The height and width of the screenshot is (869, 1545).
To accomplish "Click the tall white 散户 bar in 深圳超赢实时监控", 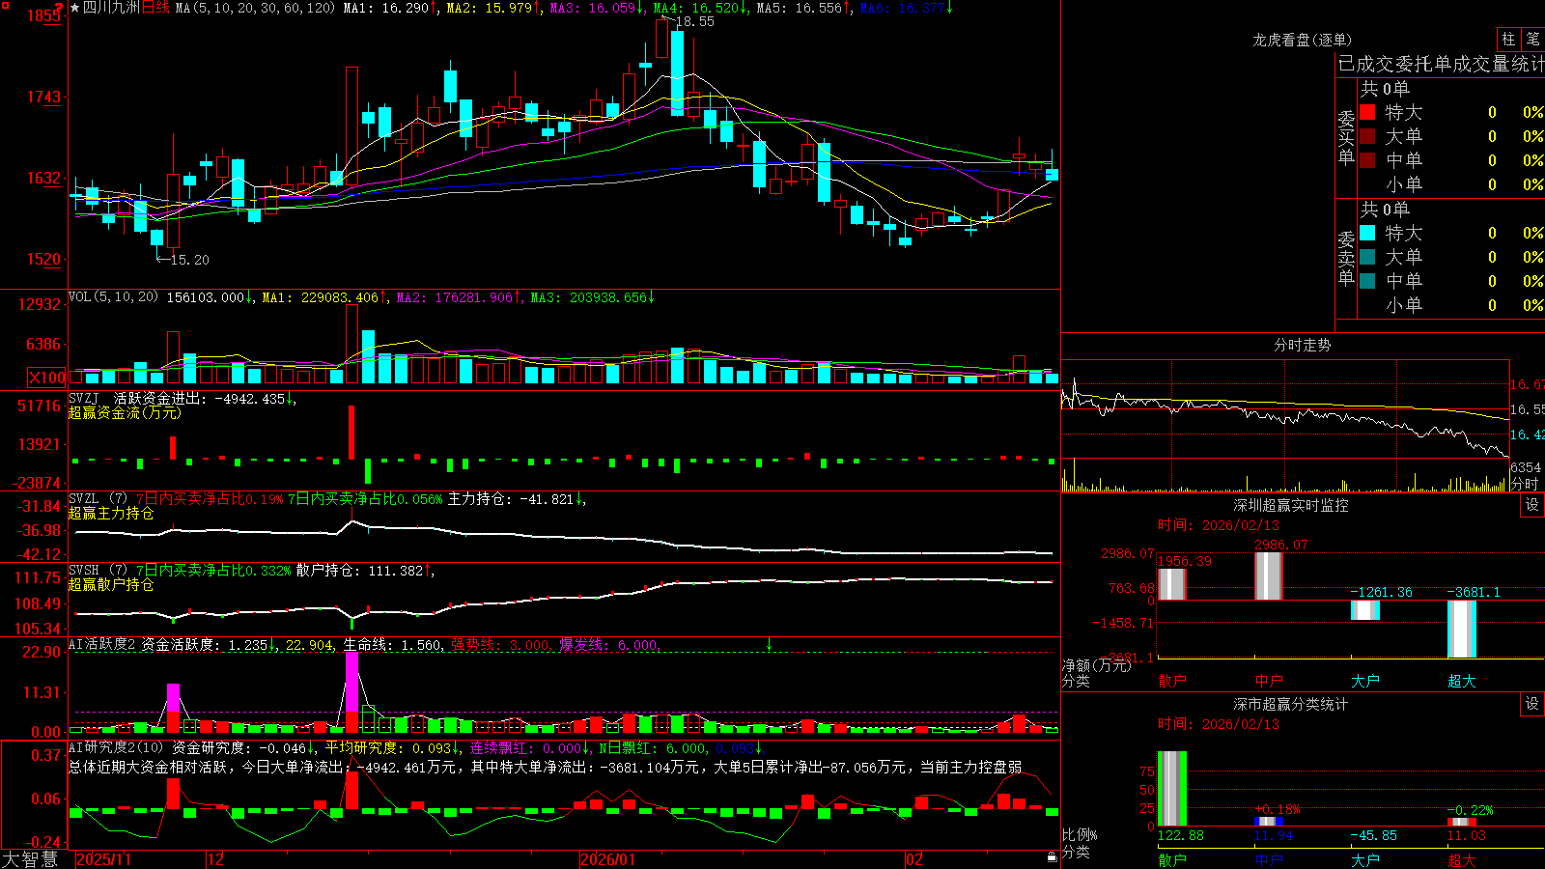I will [1171, 585].
